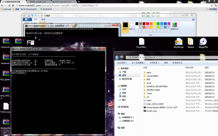Screen dimensions: 218x136
Task: Open the Chrome home page icon
Action: (x=13, y=5)
